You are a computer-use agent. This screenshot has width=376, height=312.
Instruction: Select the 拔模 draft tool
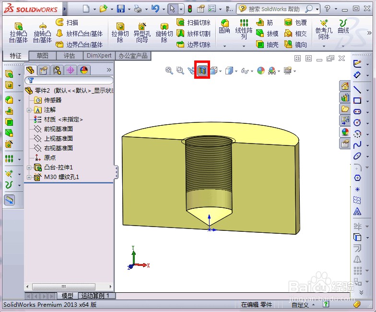267,34
